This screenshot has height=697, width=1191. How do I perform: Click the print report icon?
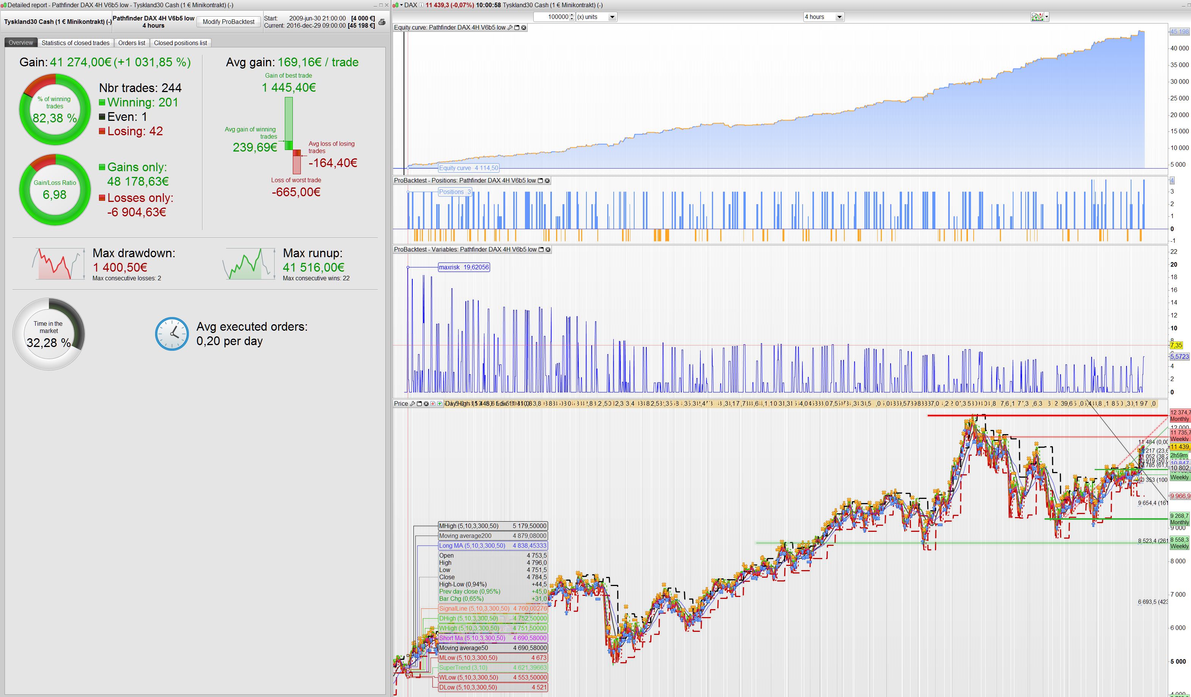[x=382, y=22]
